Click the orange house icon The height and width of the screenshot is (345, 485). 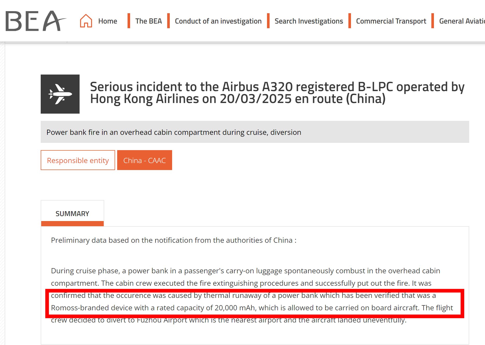coord(86,21)
